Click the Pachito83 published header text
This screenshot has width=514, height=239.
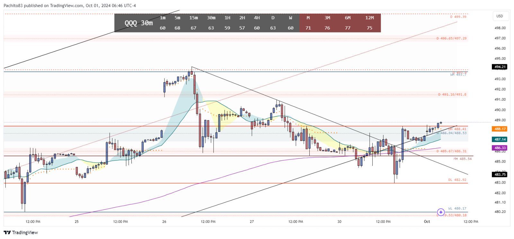(x=70, y=5)
